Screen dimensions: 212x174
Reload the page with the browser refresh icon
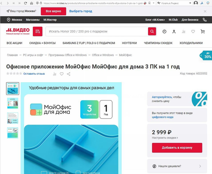click(26, 3)
